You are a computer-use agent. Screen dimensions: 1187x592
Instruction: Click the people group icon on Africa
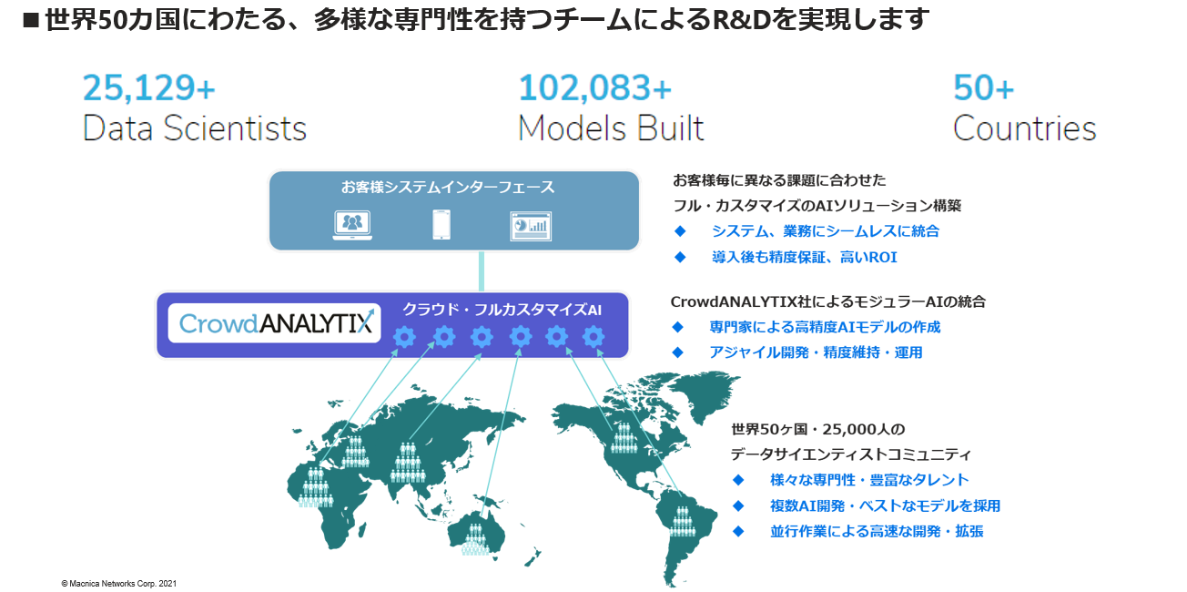point(316,487)
